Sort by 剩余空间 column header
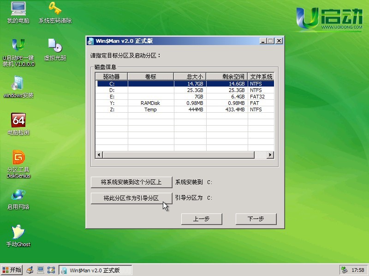 [227, 76]
